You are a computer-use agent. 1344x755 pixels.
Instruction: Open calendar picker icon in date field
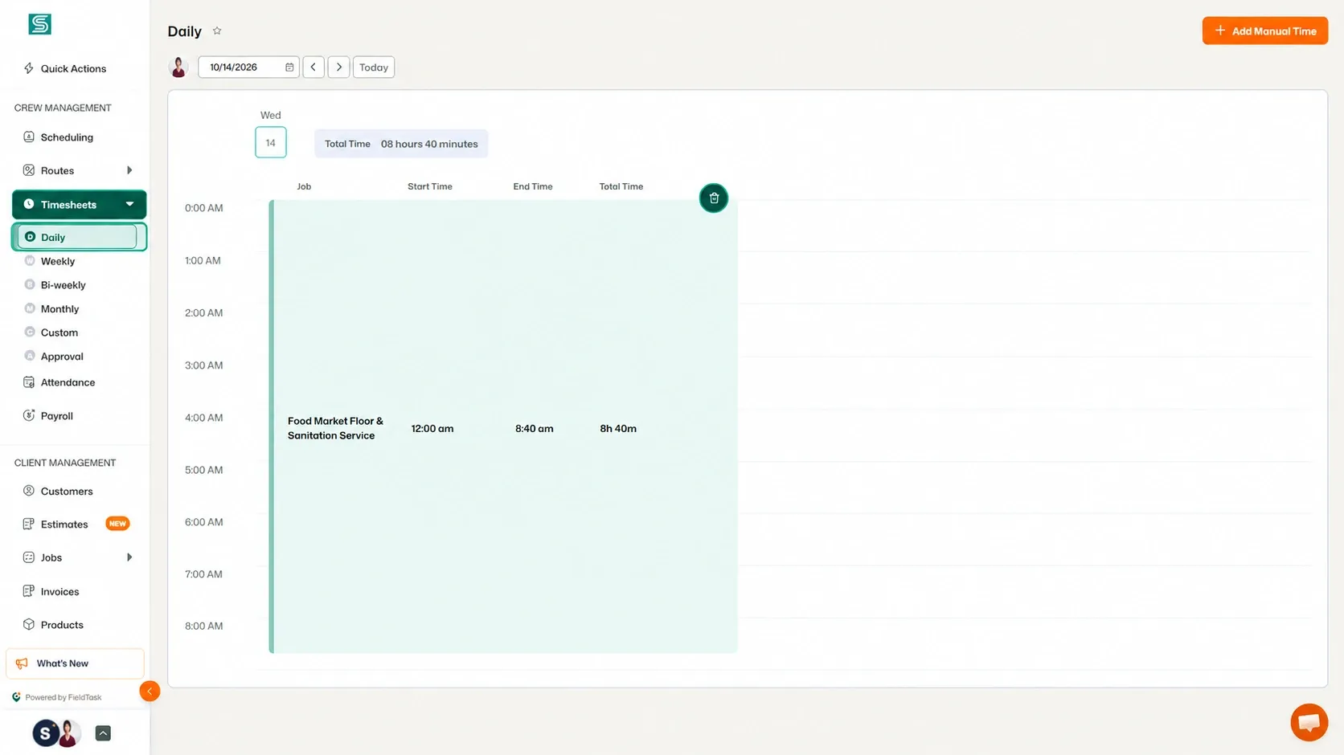tap(289, 67)
